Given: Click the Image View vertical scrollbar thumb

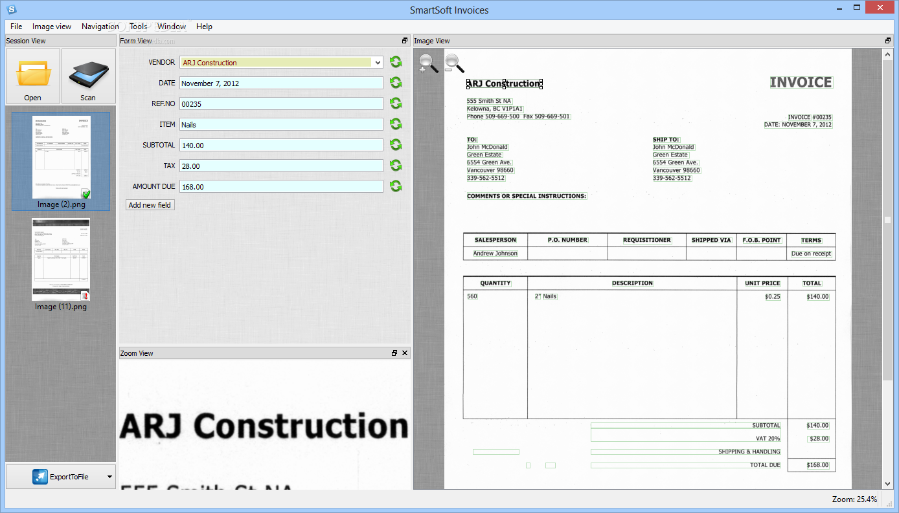Looking at the screenshot, I should 887,220.
